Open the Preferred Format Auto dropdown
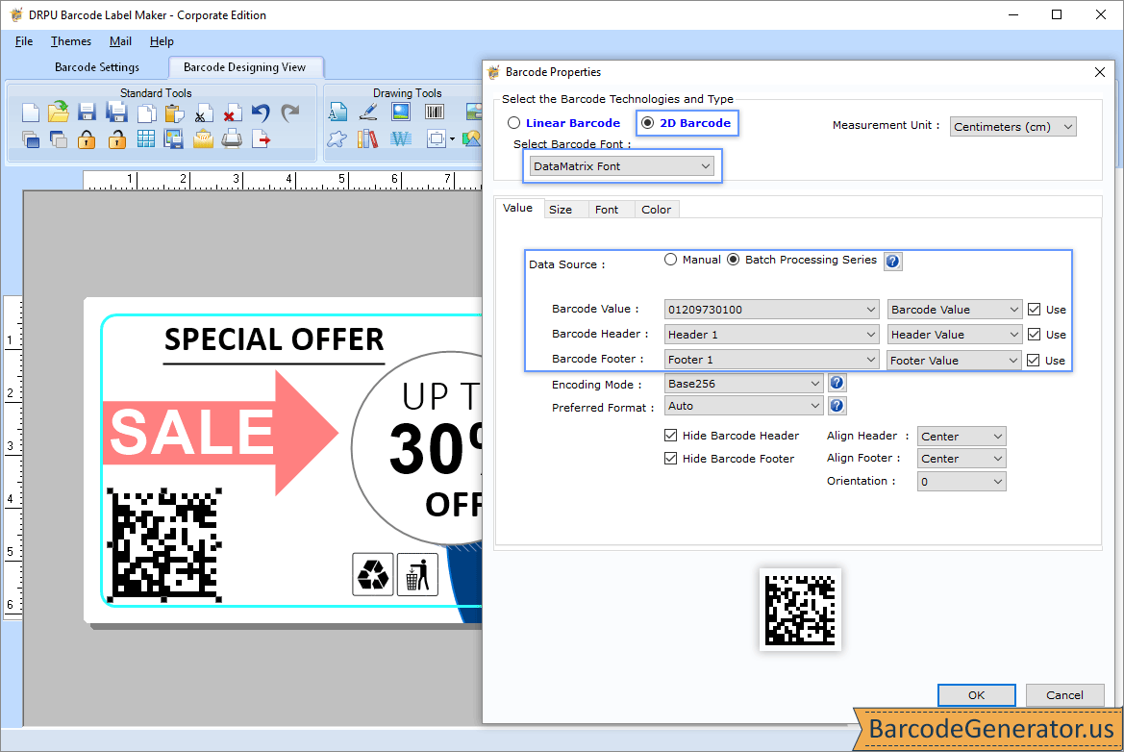The image size is (1124, 752). 744,406
